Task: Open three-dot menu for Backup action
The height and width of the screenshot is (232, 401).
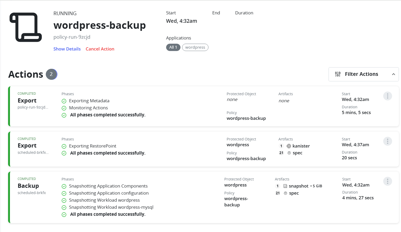Action: [387, 181]
